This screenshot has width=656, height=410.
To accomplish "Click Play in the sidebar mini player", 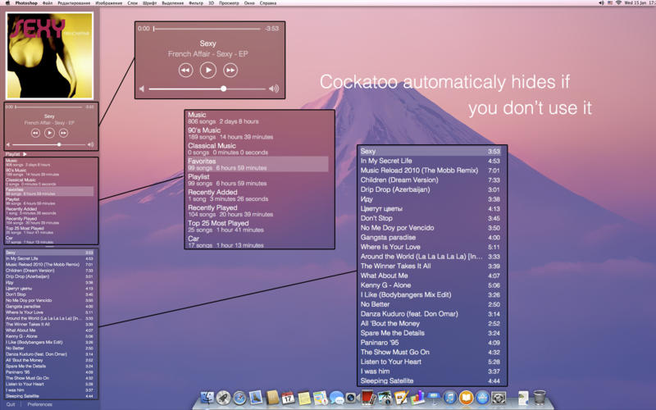I will (49, 133).
